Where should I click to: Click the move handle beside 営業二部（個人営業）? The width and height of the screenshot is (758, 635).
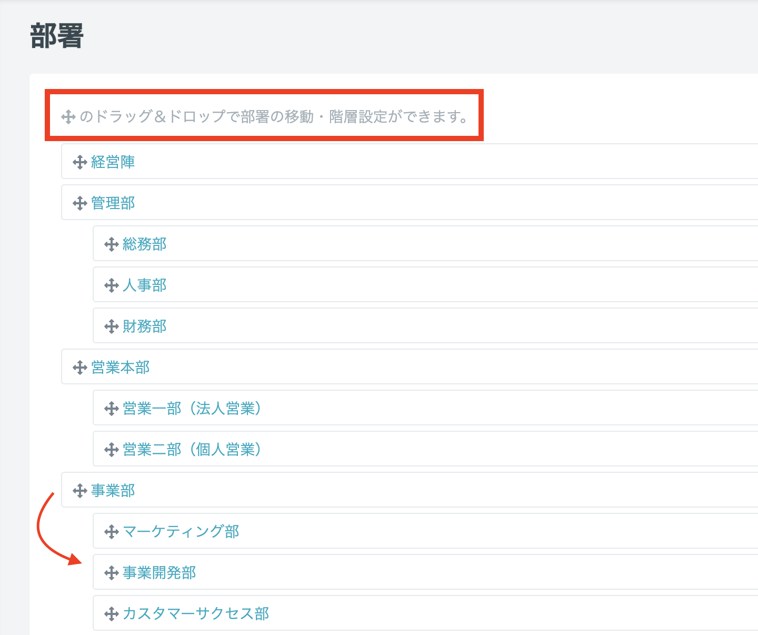point(112,450)
